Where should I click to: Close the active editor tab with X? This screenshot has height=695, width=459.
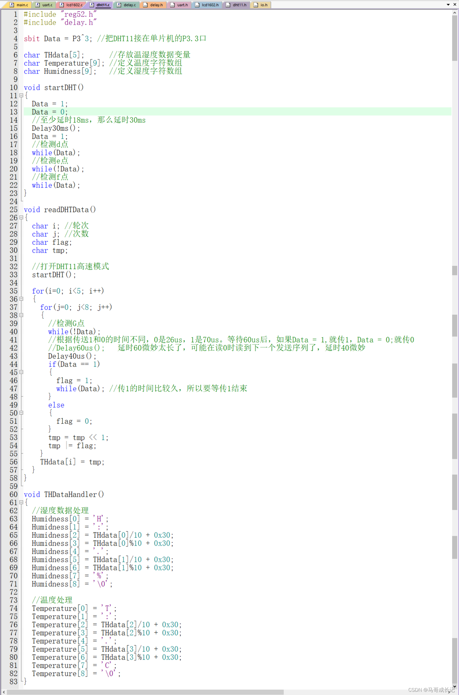pos(455,5)
